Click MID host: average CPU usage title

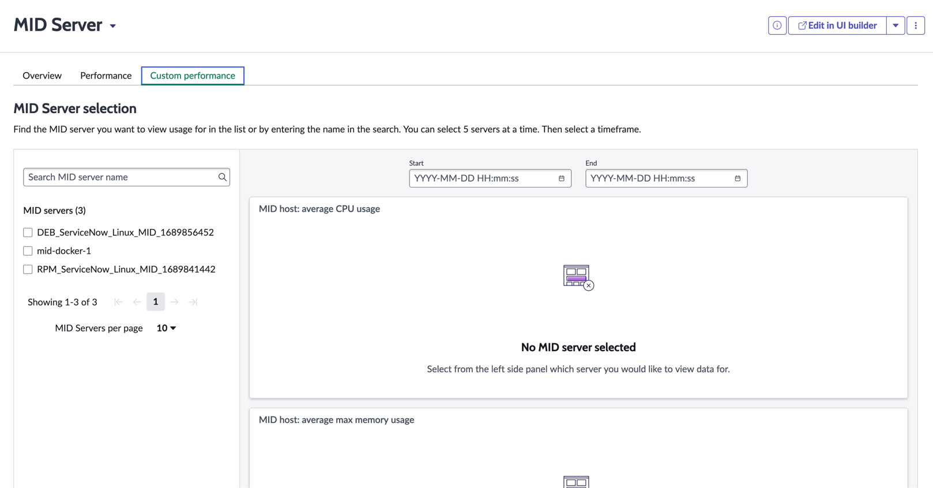[x=319, y=209]
